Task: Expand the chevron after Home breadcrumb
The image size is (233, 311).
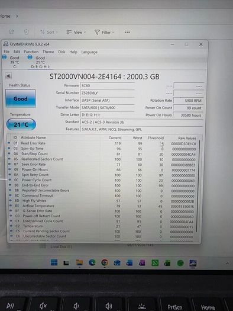Action: pyautogui.click(x=17, y=16)
